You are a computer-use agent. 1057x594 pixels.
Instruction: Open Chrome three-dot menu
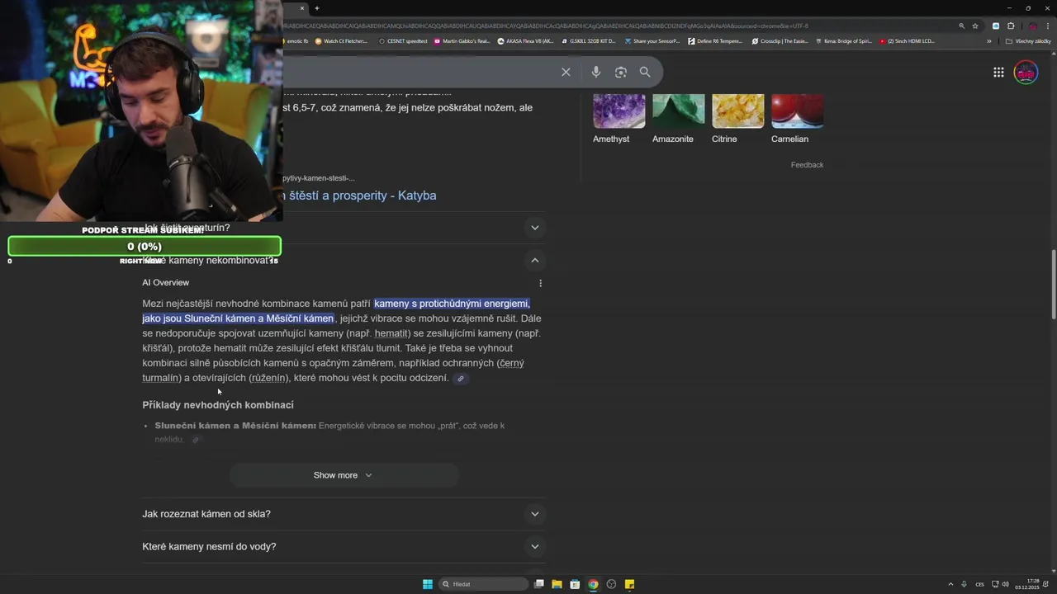tap(1047, 26)
